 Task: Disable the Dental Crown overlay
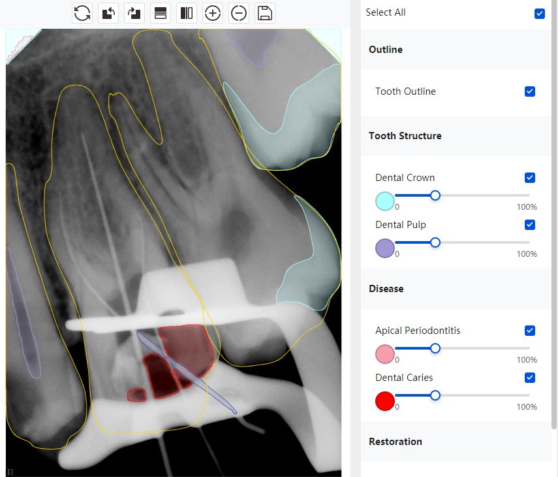[x=529, y=178]
